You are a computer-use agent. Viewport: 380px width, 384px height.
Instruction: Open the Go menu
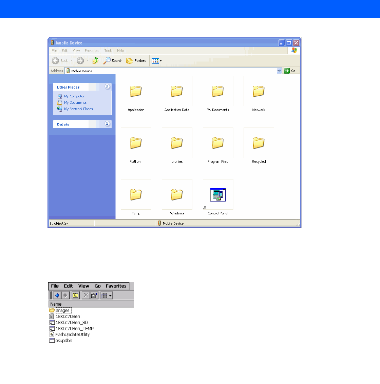97,286
